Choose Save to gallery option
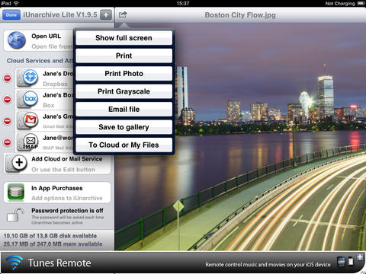Viewport: 366px width, 274px height. pyautogui.click(x=124, y=127)
